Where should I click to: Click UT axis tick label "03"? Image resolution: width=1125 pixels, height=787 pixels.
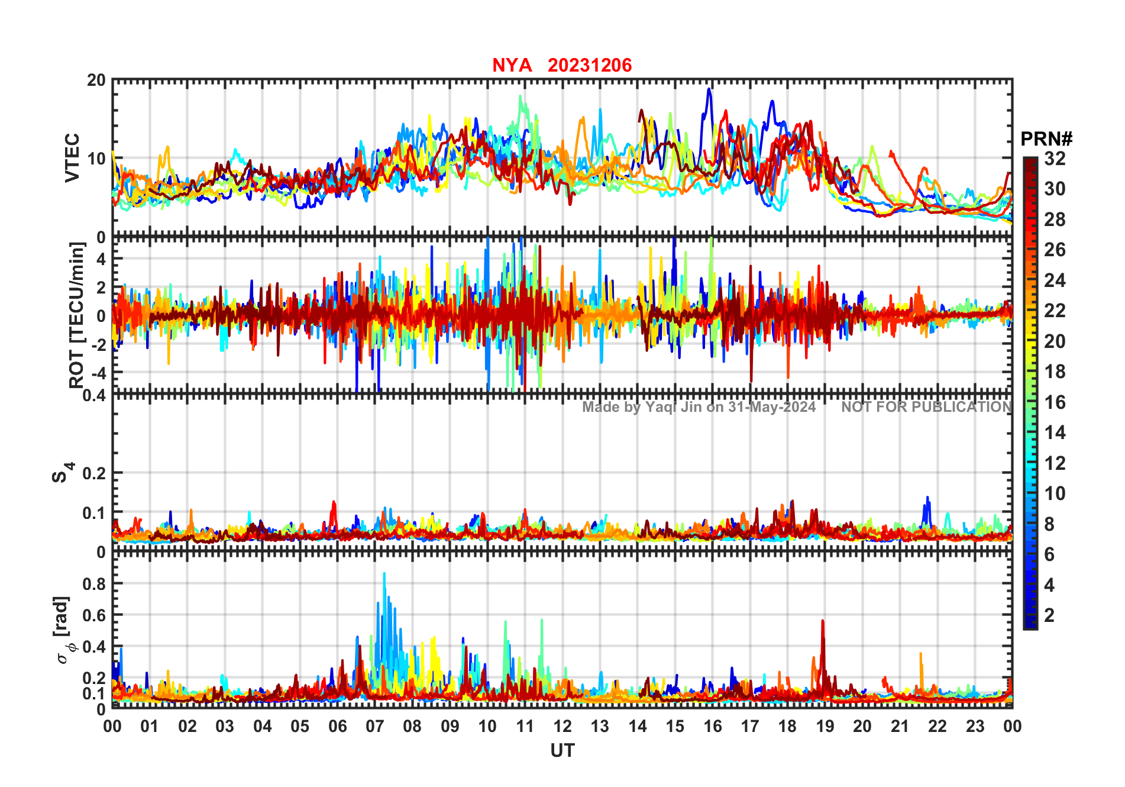pyautogui.click(x=225, y=727)
